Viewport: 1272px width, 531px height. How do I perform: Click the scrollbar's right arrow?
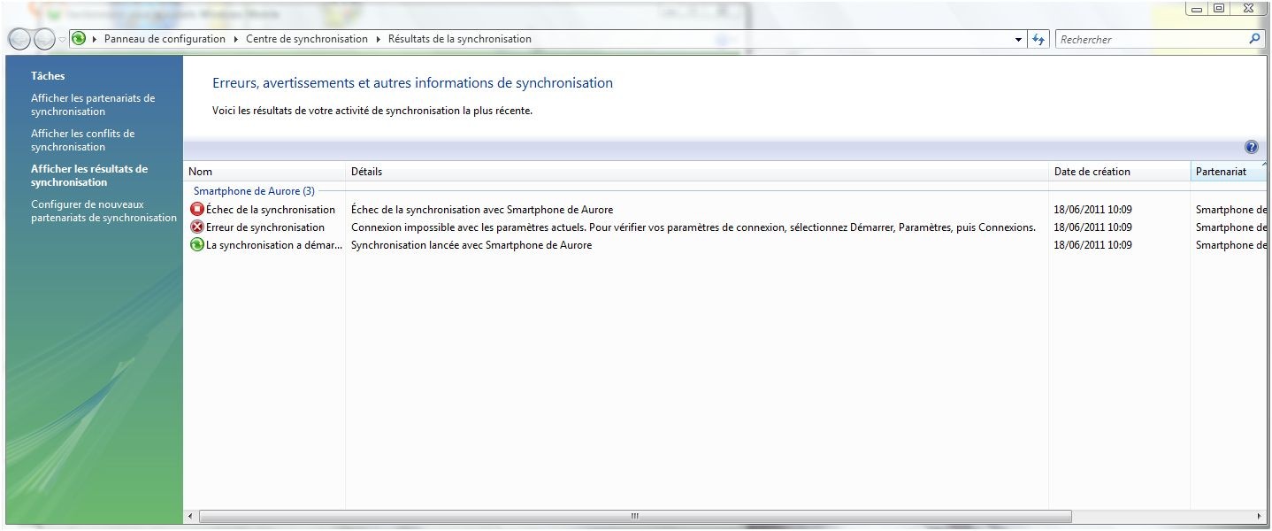click(x=1260, y=516)
